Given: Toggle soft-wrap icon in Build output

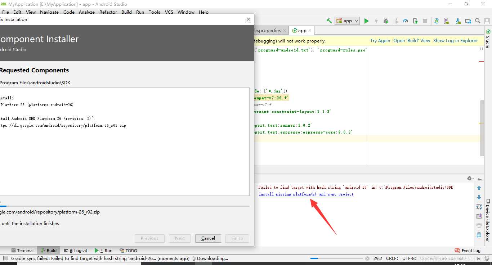Looking at the screenshot, I should tap(479, 207).
